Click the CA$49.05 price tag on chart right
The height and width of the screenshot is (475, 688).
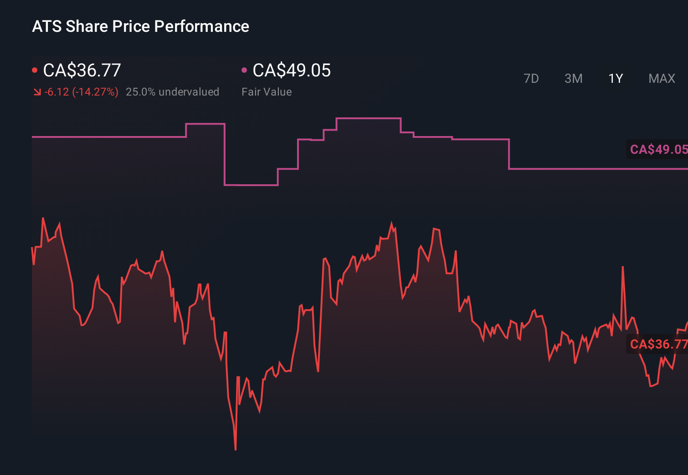pos(658,149)
